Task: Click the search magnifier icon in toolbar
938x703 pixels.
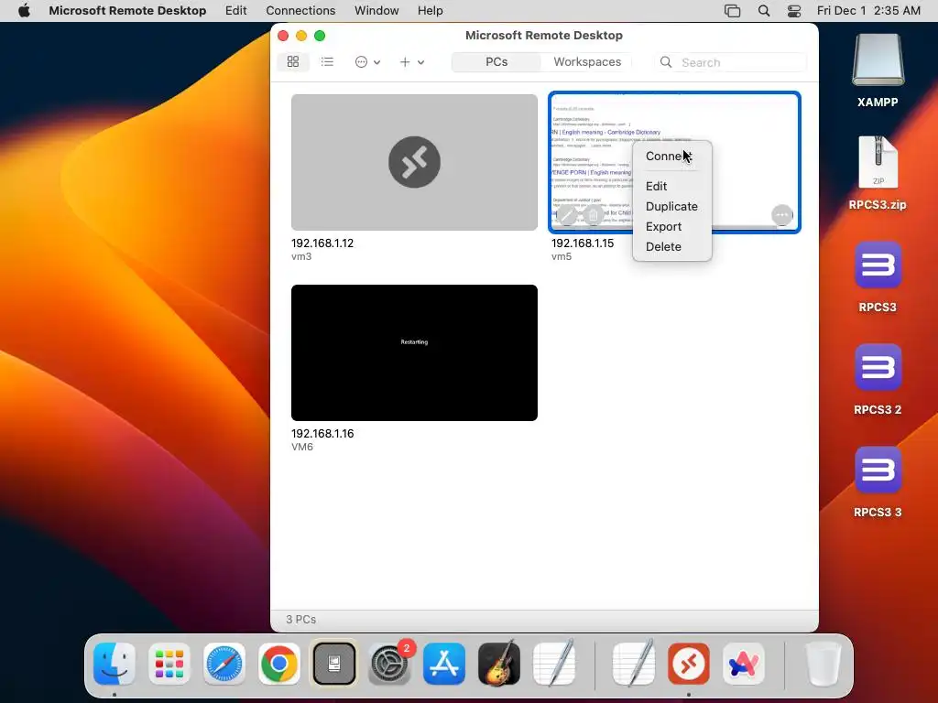Action: [666, 62]
